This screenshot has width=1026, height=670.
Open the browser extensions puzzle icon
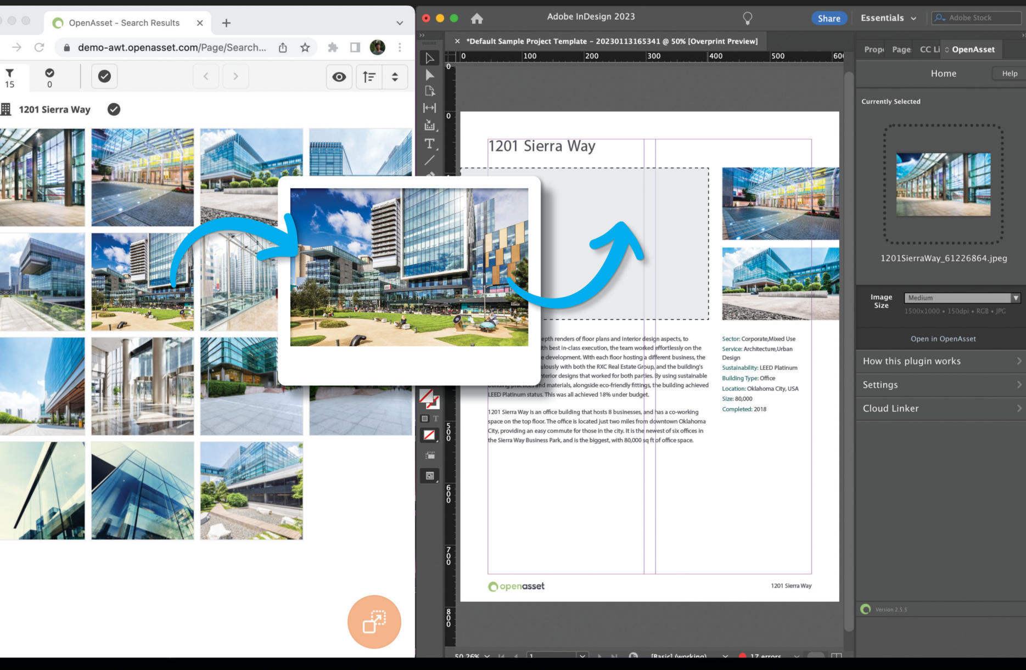point(333,48)
